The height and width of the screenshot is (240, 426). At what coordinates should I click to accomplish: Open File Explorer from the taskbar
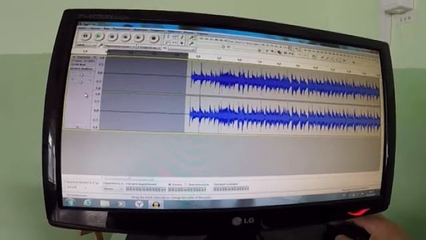[x=105, y=203]
